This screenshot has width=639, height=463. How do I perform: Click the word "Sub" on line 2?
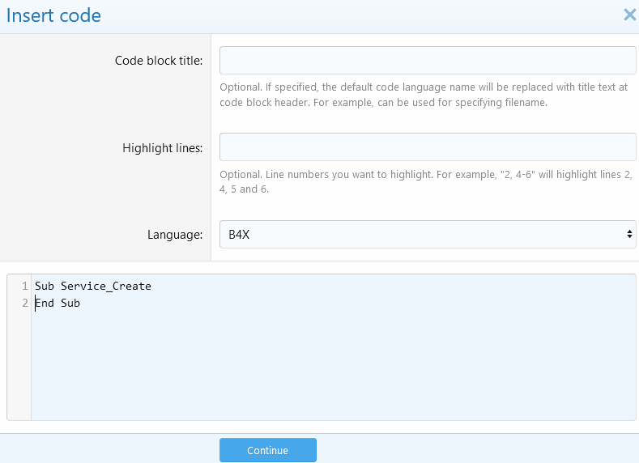70,304
